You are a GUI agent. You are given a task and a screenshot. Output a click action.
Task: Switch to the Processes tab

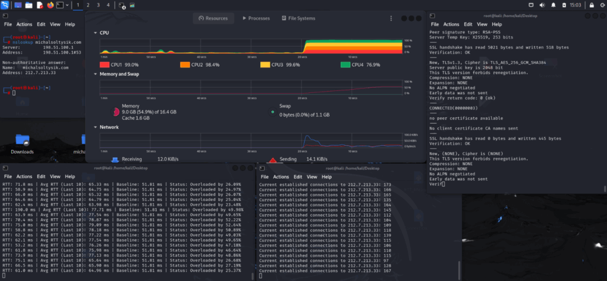256,18
